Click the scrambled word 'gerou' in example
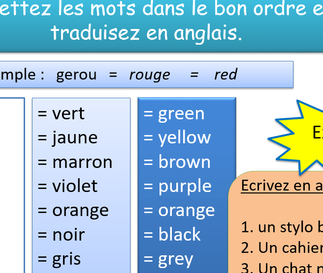The height and width of the screenshot is (273, 323). pos(76,76)
